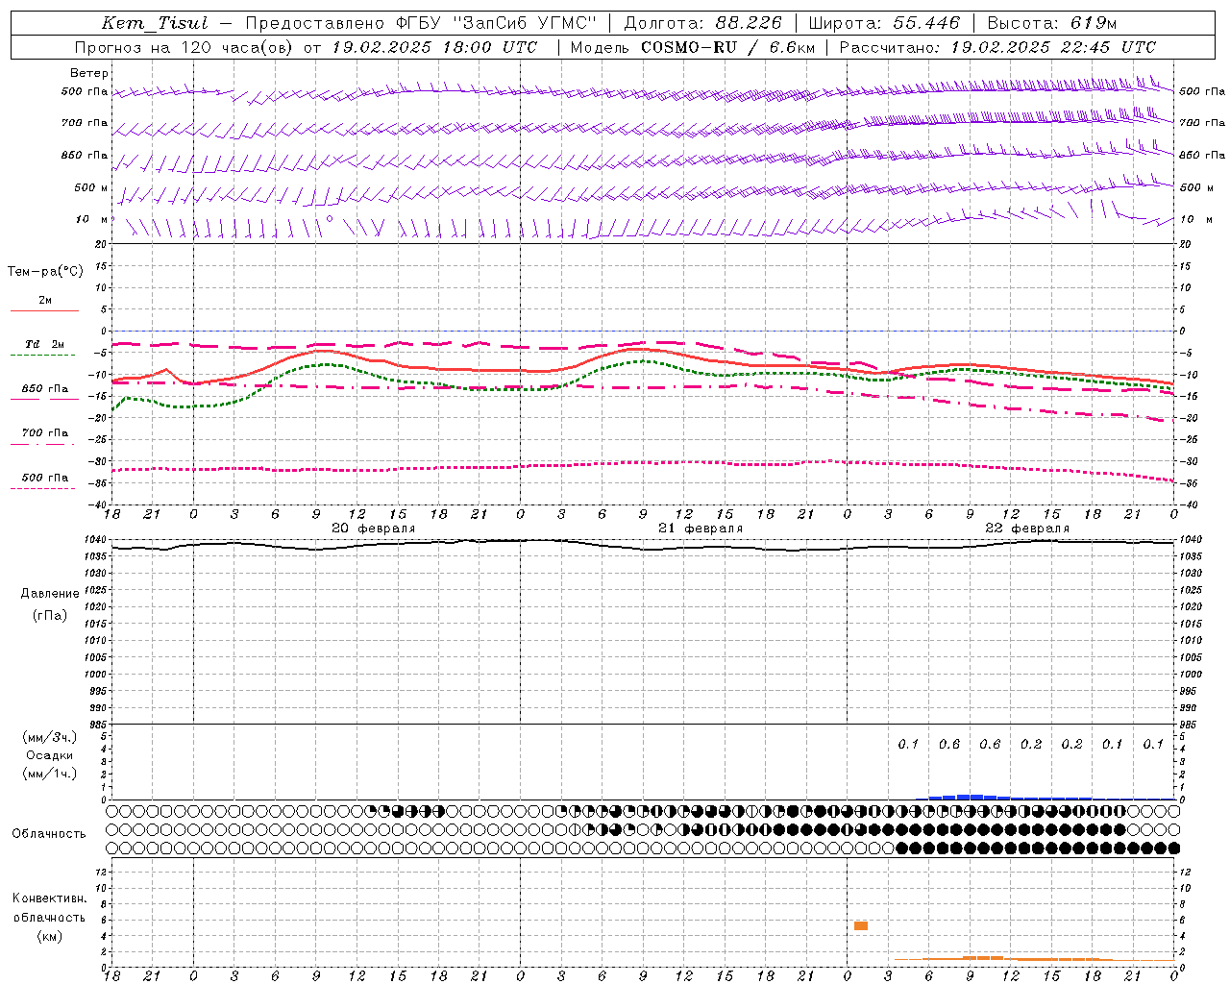This screenshot has width=1230, height=984.
Task: Click the Рассчитано 19.02.2025 22:45 UTC timestamp
Action: [997, 47]
